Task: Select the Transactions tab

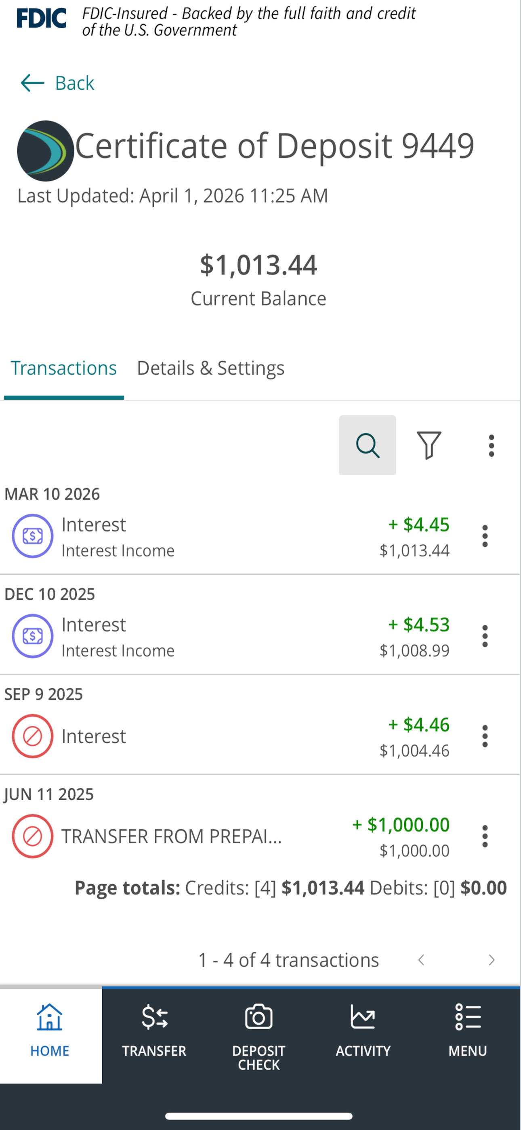Action: point(63,368)
